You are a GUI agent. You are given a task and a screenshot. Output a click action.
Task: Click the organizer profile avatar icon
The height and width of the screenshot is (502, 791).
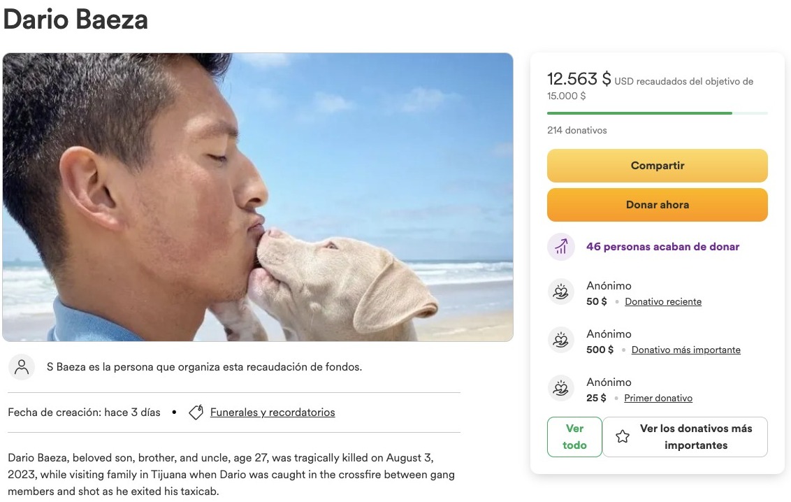click(x=22, y=367)
